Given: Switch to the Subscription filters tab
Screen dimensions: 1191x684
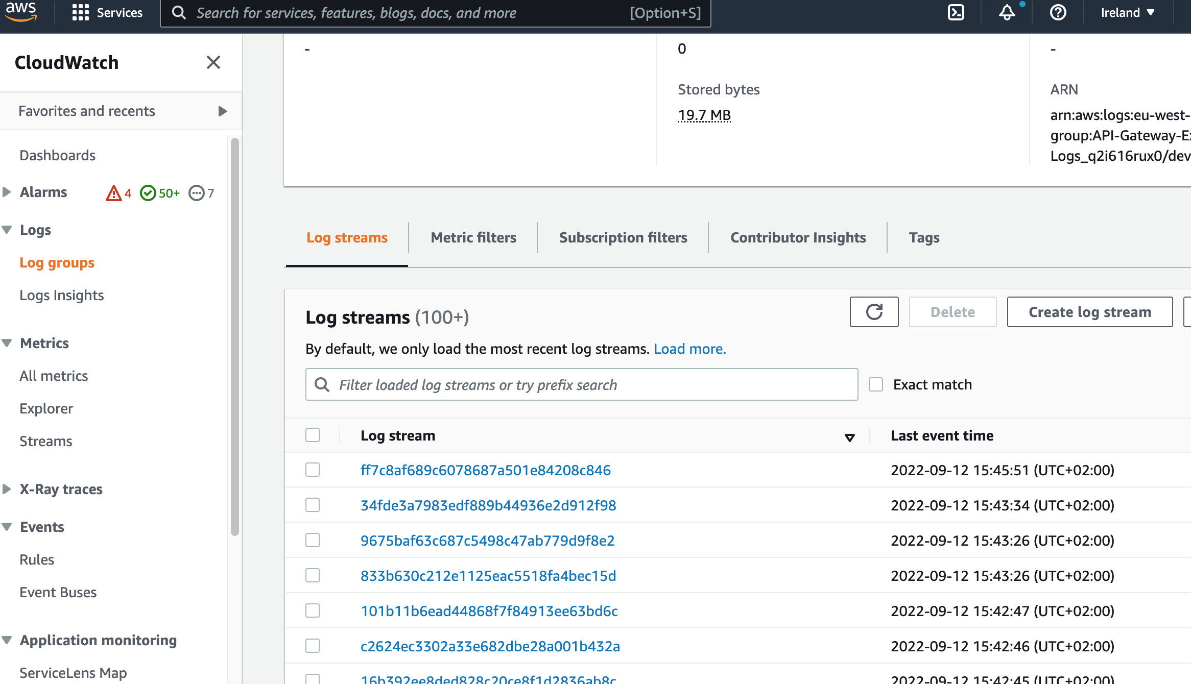Looking at the screenshot, I should coord(623,237).
